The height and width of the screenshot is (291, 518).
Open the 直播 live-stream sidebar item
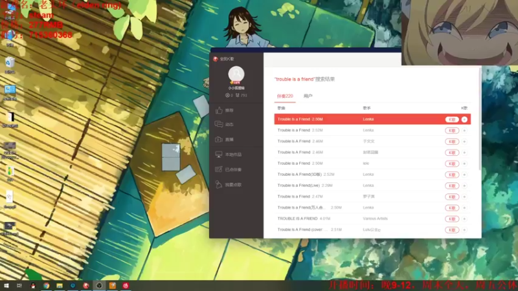pos(225,140)
